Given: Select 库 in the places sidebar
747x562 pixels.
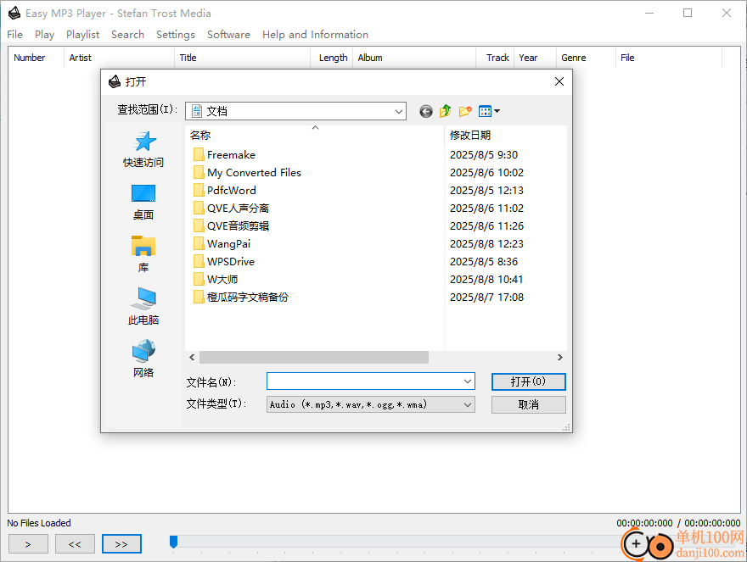Looking at the screenshot, I should [x=143, y=254].
